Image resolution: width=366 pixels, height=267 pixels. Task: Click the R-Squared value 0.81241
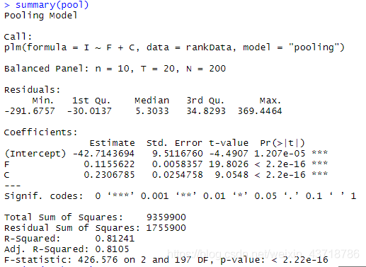115,239
